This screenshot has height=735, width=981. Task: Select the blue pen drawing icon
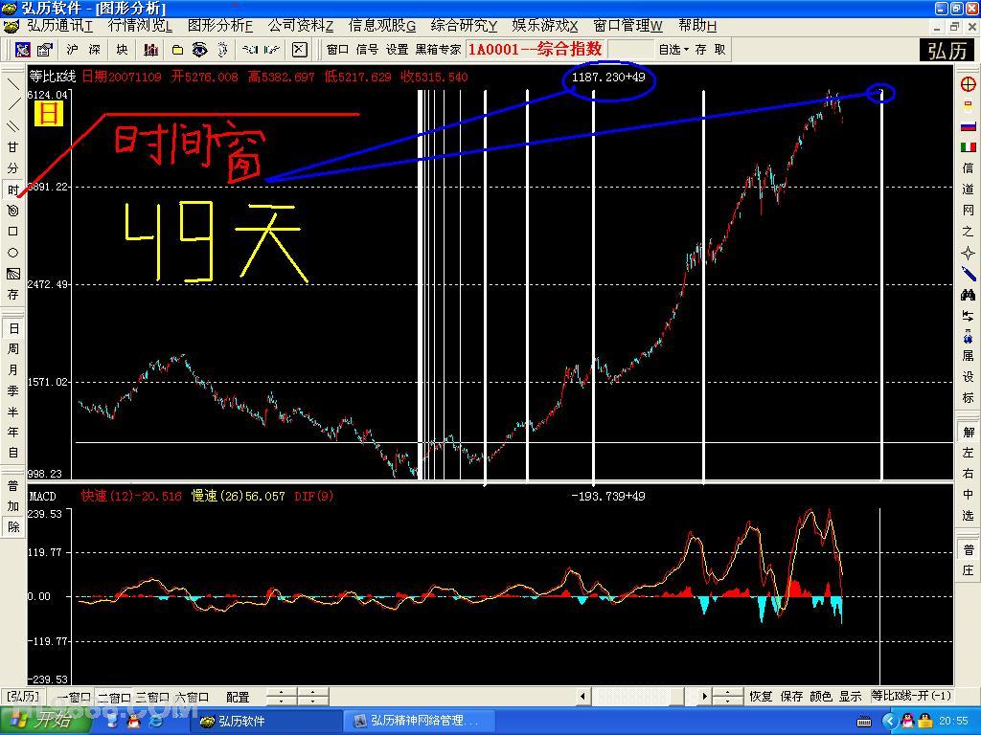969,274
